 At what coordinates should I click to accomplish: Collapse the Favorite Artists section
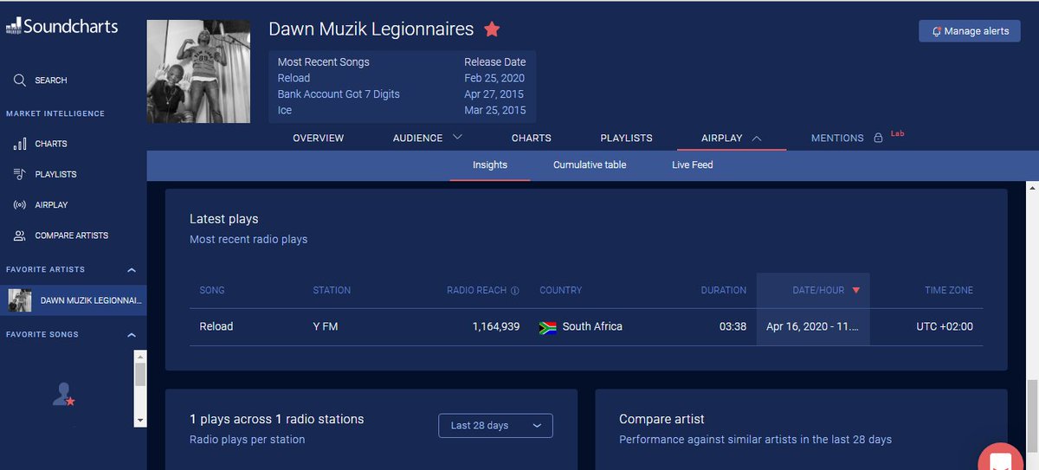(x=132, y=270)
